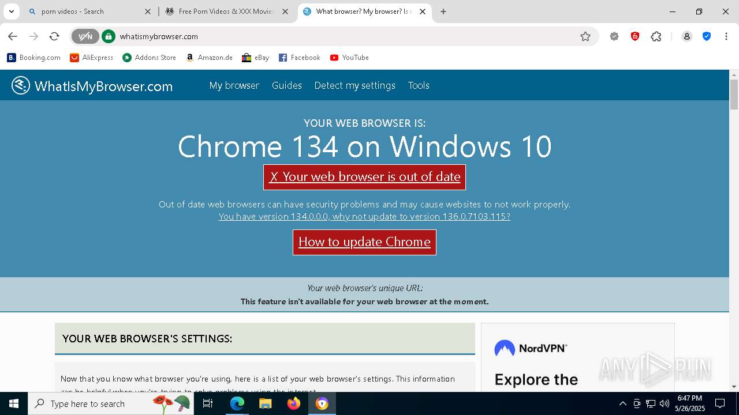Open the 'My browser' menu
Screen dimensions: 739x415
pos(234,85)
